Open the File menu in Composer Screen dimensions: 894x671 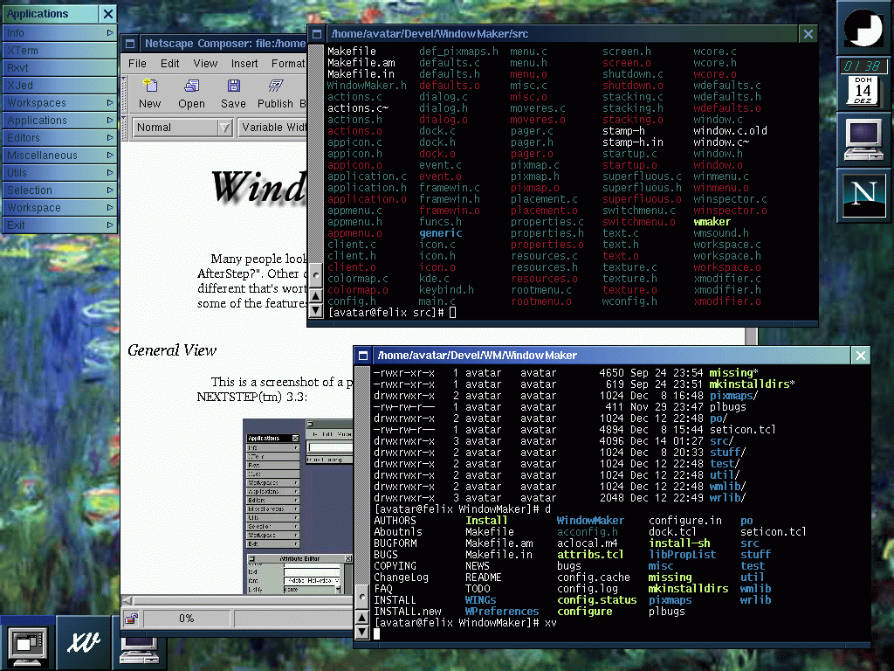[137, 63]
